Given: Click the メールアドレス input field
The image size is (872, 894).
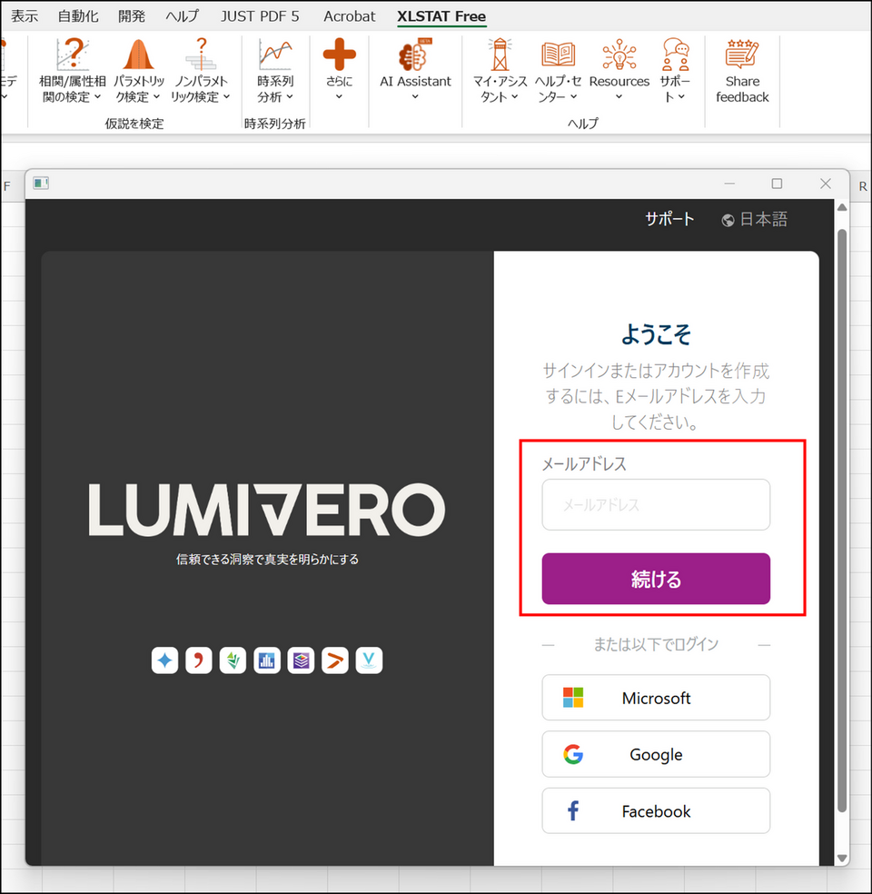Looking at the screenshot, I should click(656, 504).
